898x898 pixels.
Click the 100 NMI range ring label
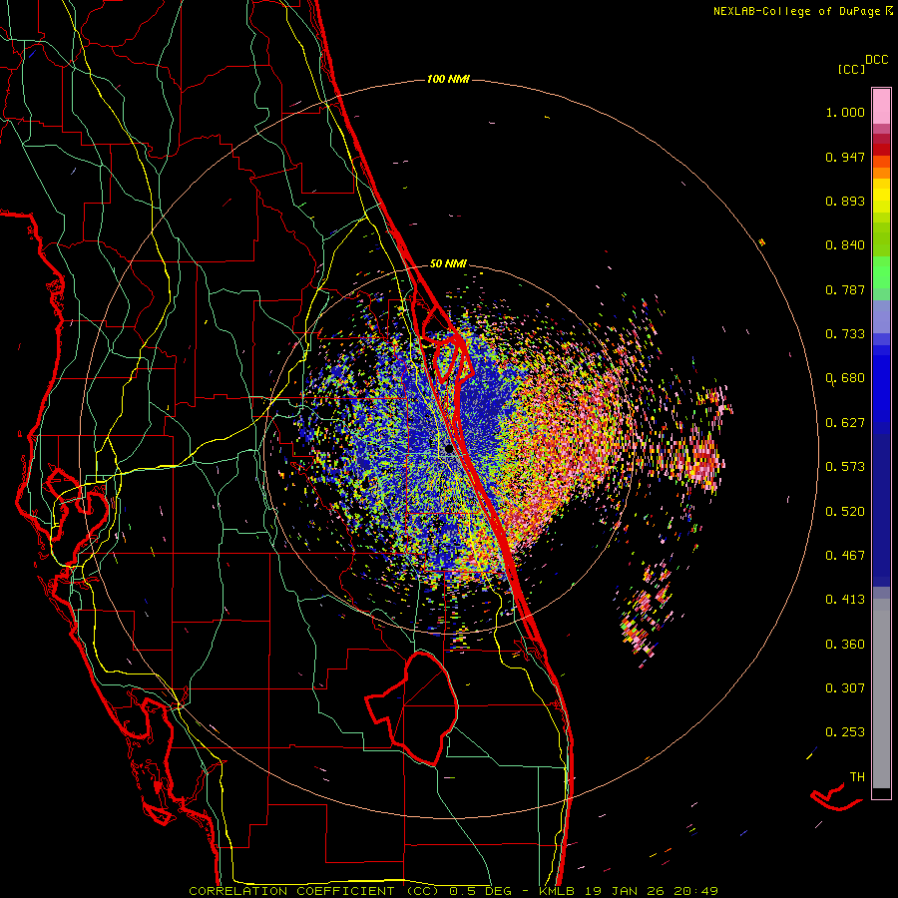[x=448, y=79]
